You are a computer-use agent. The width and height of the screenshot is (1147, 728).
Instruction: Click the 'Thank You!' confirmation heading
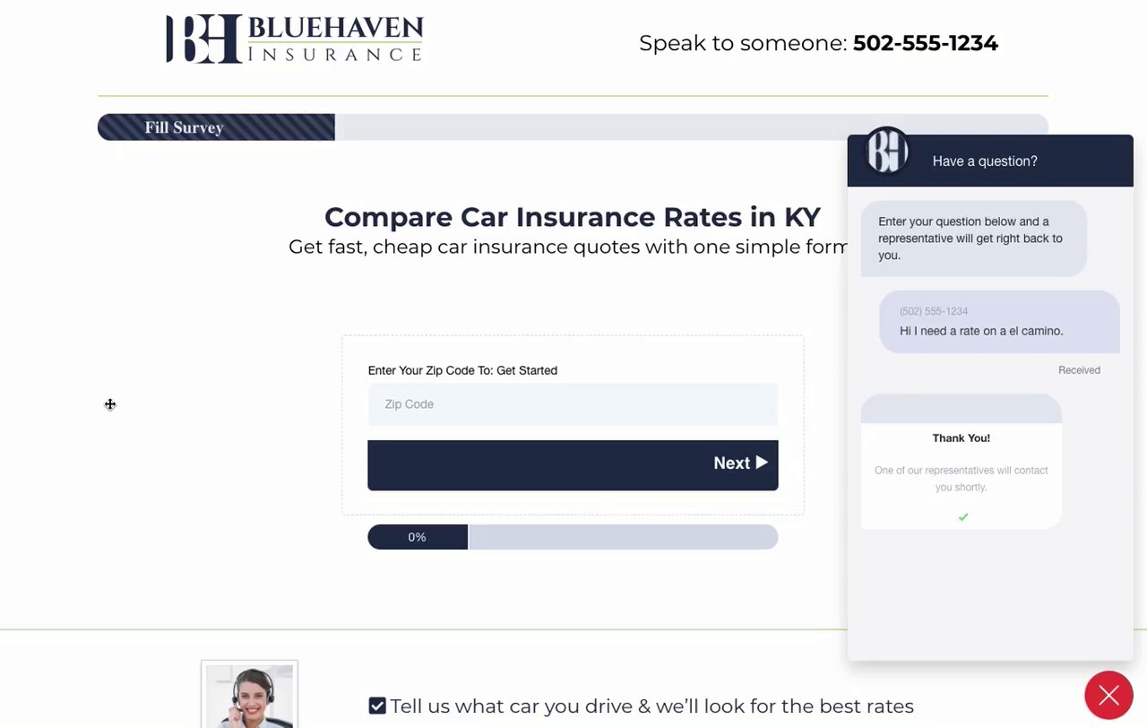(961, 438)
